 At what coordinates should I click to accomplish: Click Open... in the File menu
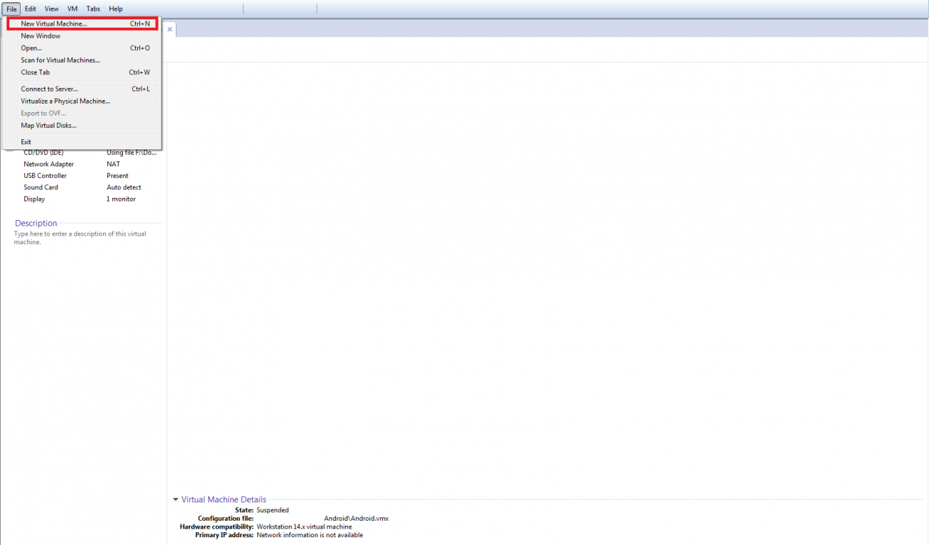[31, 48]
